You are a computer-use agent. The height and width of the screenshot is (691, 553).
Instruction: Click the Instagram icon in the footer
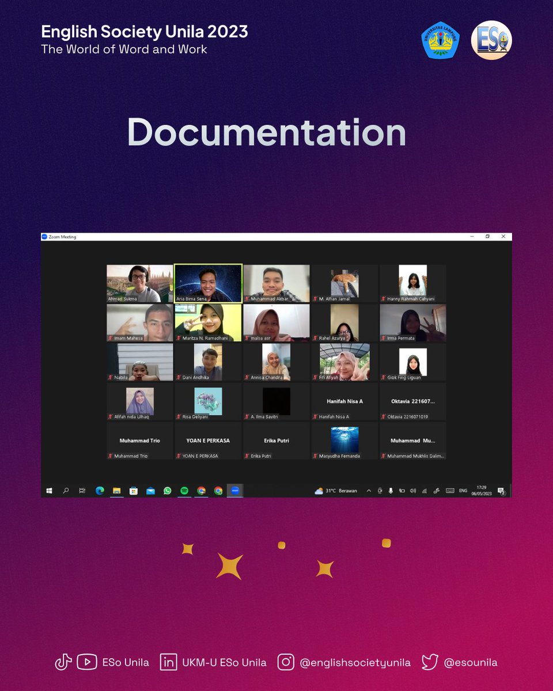286,662
